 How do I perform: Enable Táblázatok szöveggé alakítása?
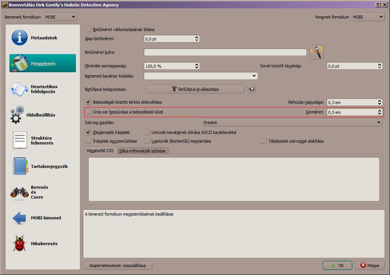(263, 141)
